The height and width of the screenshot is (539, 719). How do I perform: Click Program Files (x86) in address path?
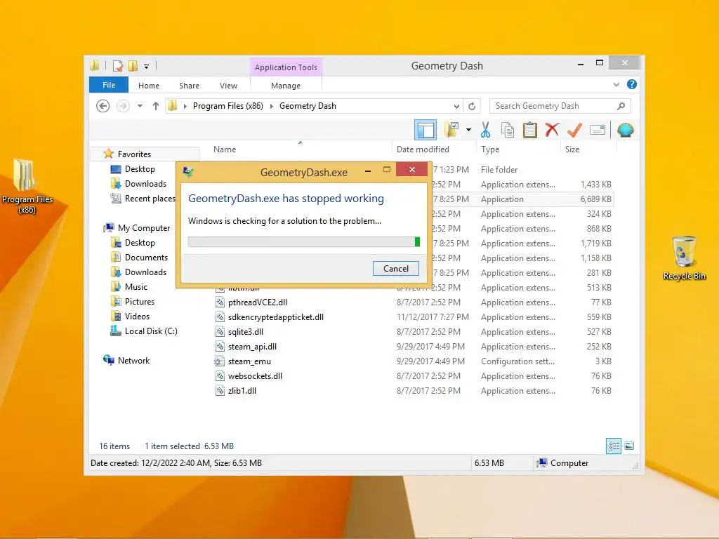click(228, 106)
